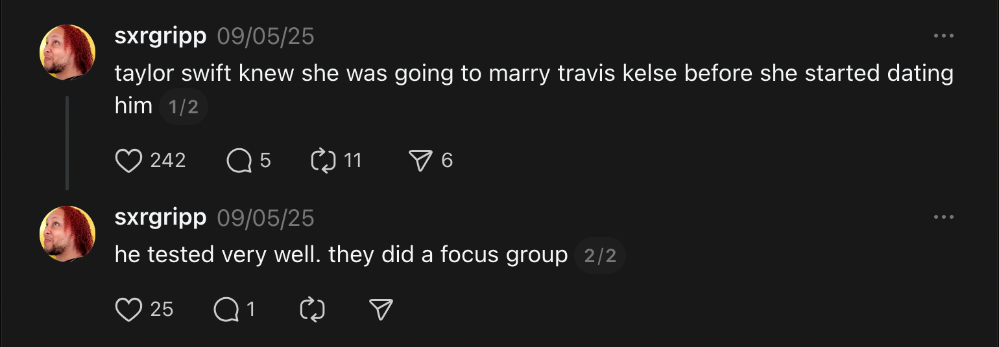Repost the focus group post
999x347 pixels.
312,310
